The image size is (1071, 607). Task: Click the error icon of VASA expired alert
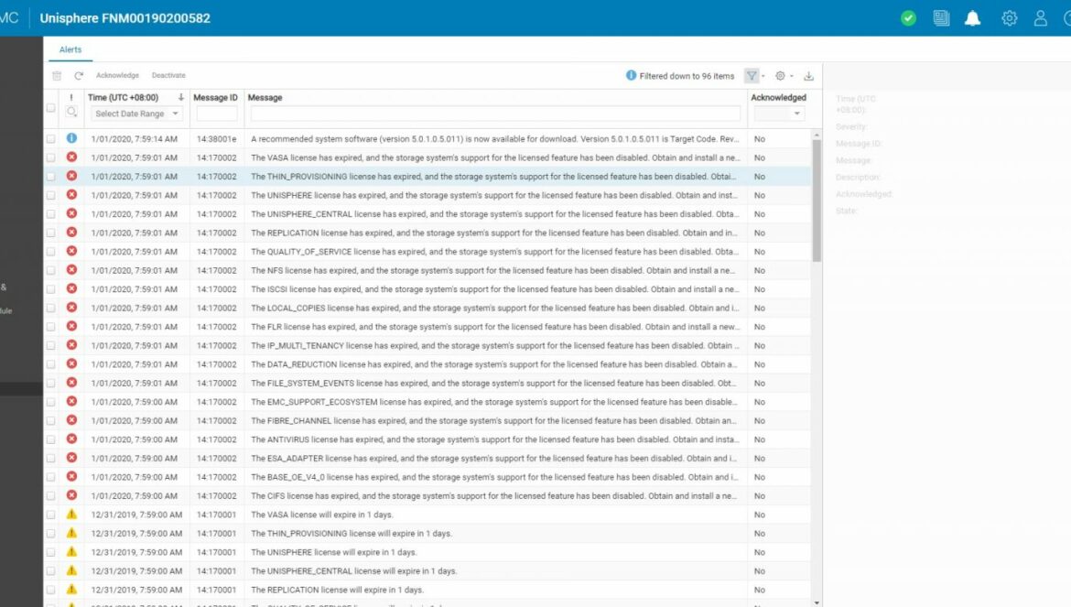[x=71, y=157]
